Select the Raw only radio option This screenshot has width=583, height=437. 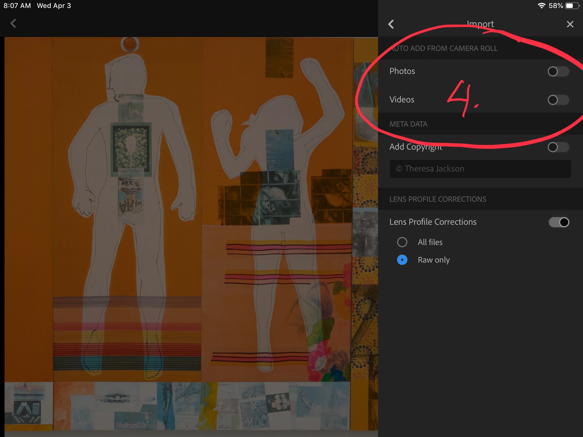402,260
